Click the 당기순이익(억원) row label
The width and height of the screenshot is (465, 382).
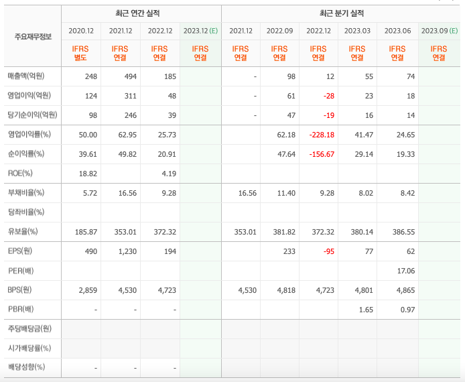click(32, 115)
